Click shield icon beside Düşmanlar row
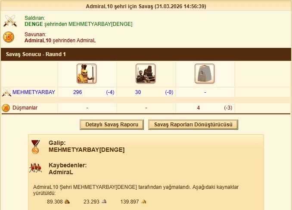292x210 pixels. [x=6, y=108]
